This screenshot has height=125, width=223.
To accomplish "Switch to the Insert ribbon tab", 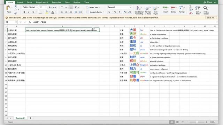I will click(x=20, y=2).
